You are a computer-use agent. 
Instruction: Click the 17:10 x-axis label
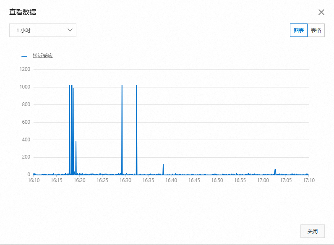[x=309, y=180]
